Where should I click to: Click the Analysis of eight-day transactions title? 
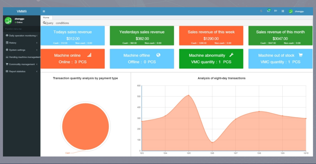coord(222,78)
